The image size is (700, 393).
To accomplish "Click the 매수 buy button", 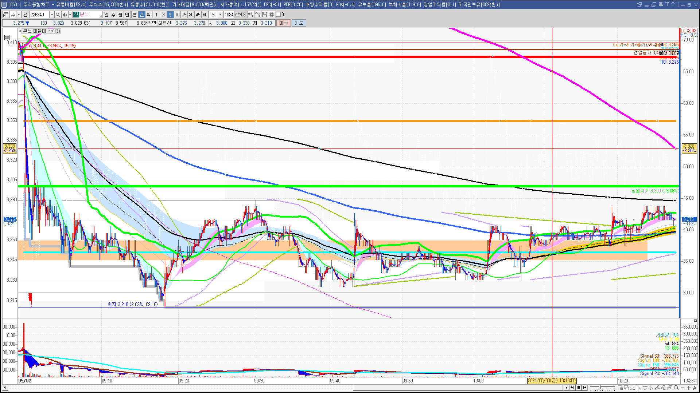I will pyautogui.click(x=284, y=23).
